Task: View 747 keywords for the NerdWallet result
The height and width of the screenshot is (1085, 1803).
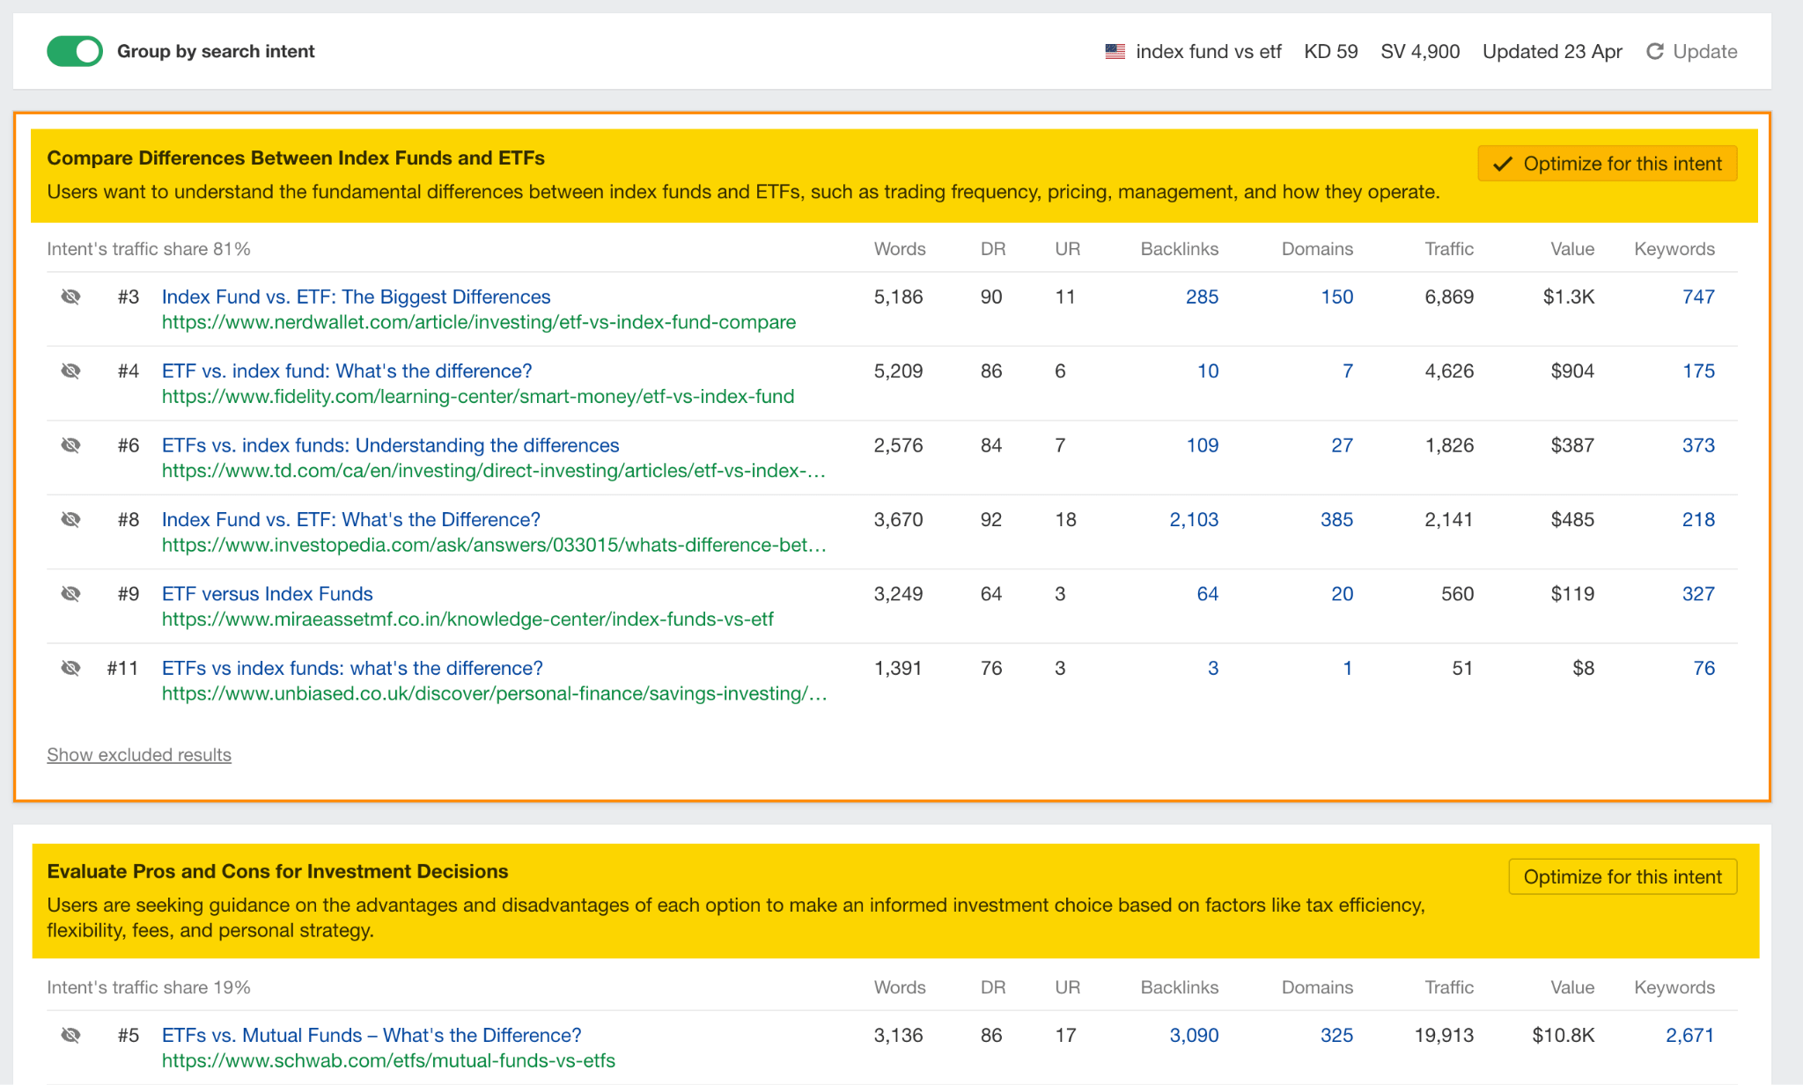Action: pos(1698,297)
